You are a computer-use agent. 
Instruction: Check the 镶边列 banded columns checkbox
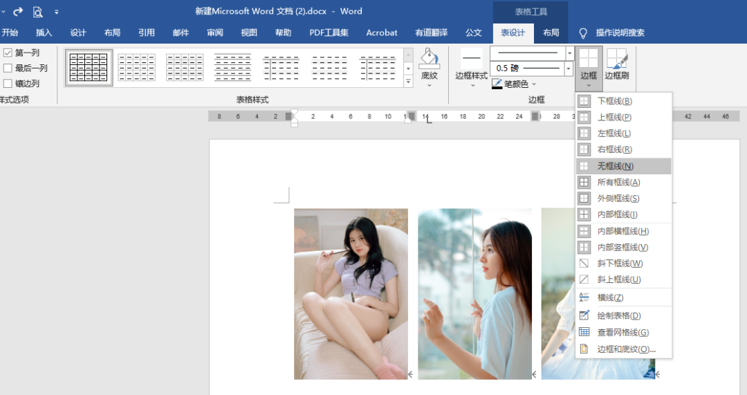click(x=8, y=84)
